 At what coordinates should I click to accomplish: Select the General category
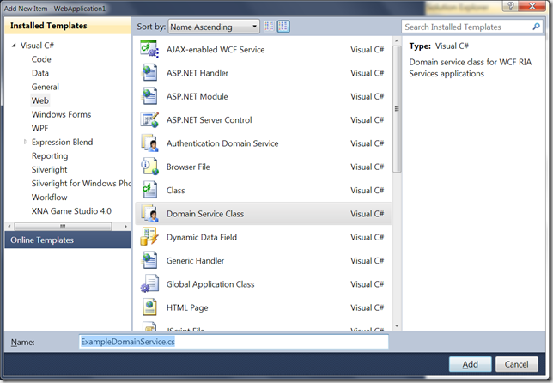(x=46, y=87)
